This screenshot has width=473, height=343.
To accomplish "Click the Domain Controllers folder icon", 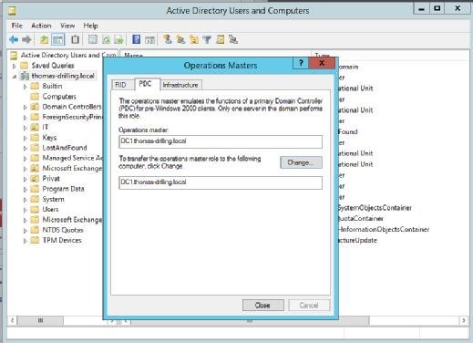I will (x=35, y=107).
